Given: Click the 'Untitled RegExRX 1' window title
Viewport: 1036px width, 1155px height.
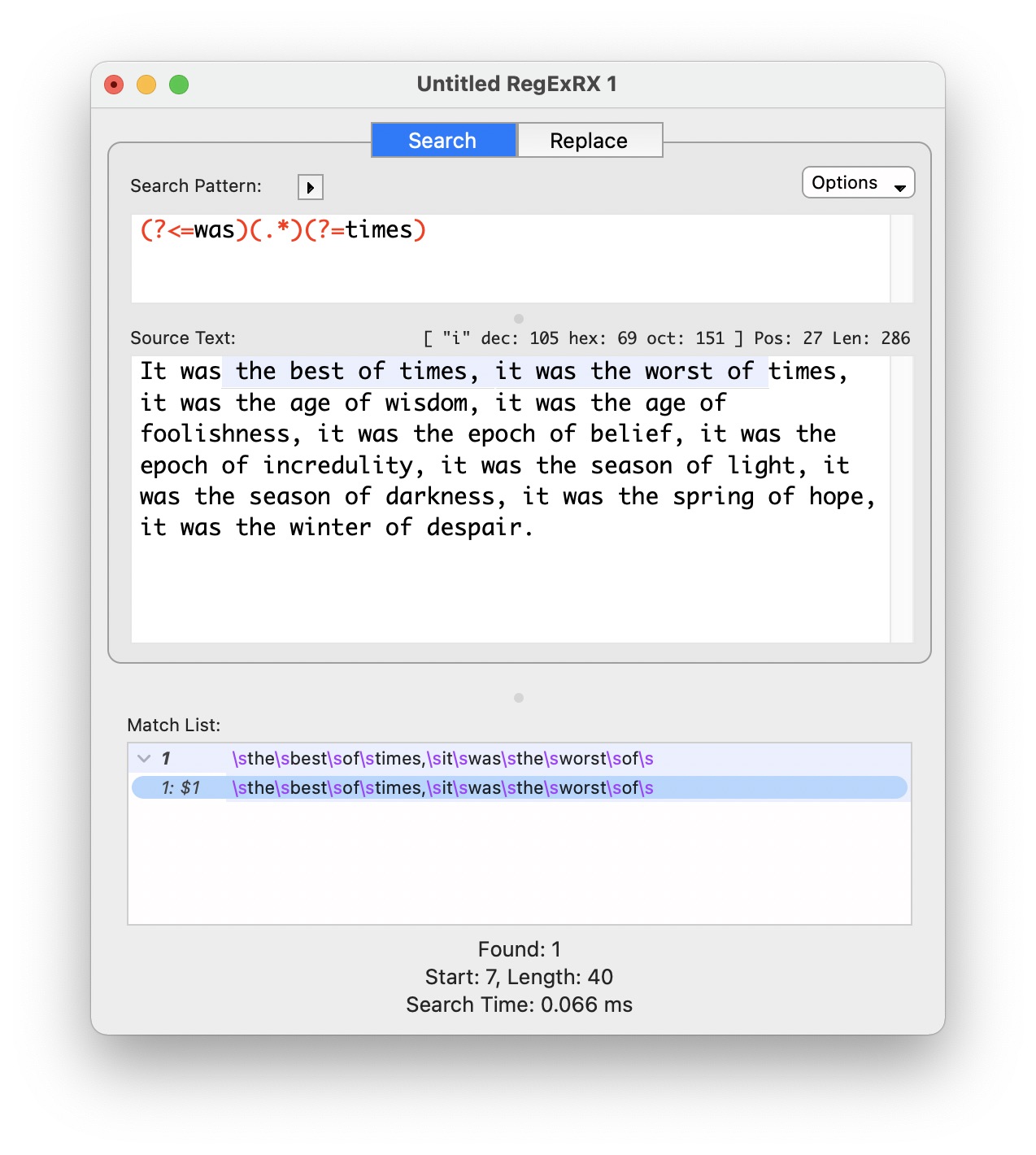Looking at the screenshot, I should point(517,84).
